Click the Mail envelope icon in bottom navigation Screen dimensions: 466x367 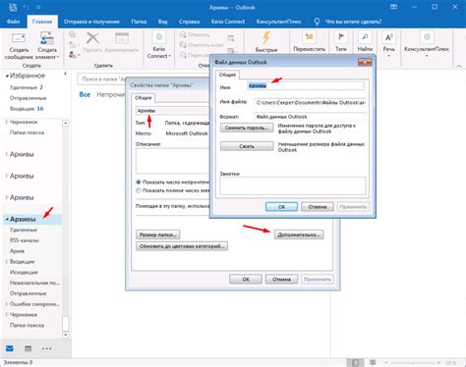(x=10, y=348)
